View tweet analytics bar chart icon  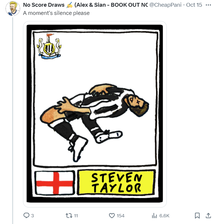pyautogui.click(x=155, y=216)
